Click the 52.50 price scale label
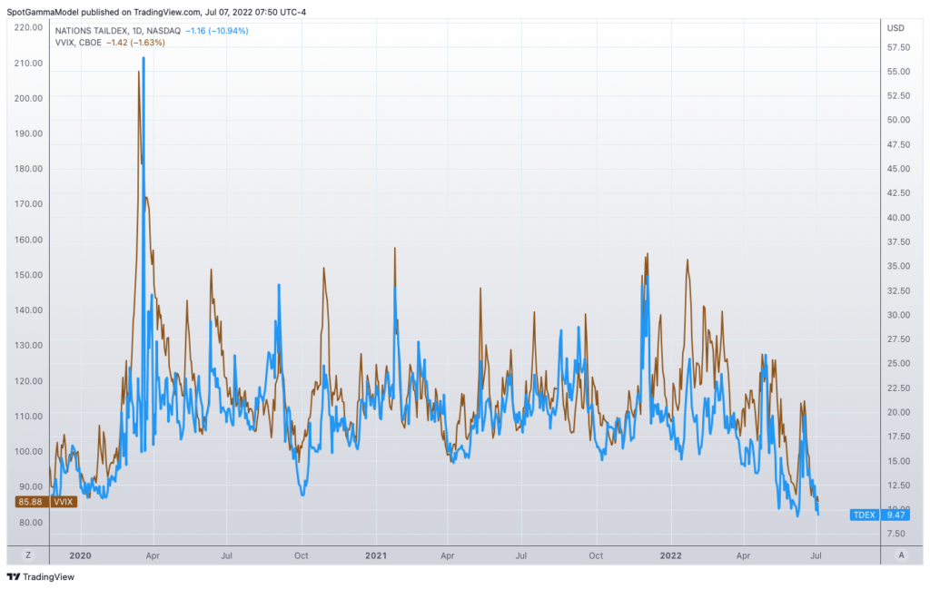This screenshot has height=589, width=930. [898, 96]
